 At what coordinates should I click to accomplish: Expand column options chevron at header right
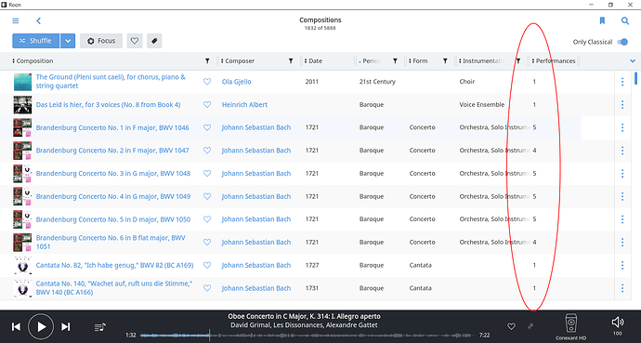pyautogui.click(x=633, y=61)
